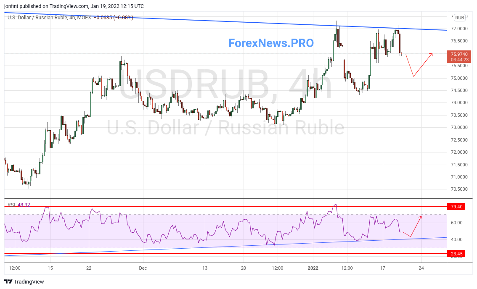Click the 71.5000 price axis label
The height and width of the screenshot is (289, 477).
[x=459, y=165]
